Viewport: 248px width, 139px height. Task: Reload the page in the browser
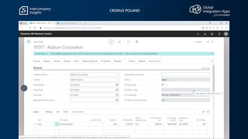point(30,28)
